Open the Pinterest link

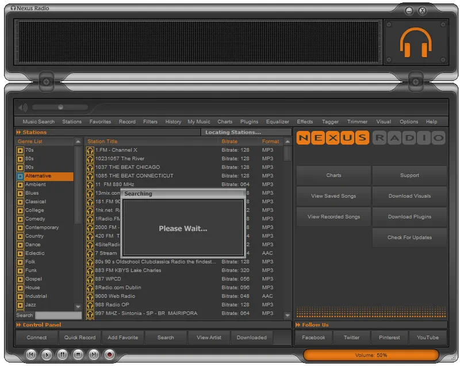pos(389,338)
